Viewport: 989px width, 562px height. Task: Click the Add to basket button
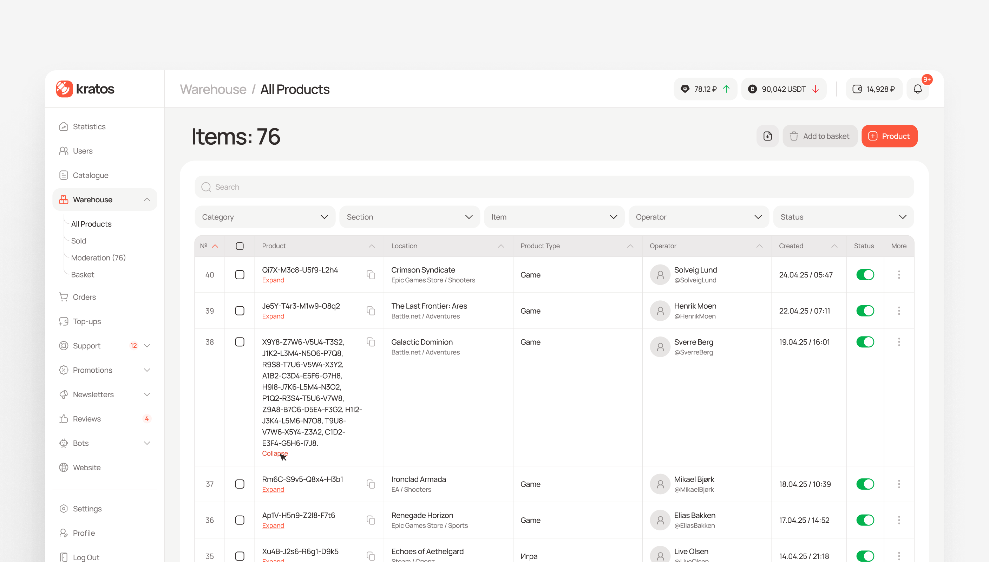(820, 136)
